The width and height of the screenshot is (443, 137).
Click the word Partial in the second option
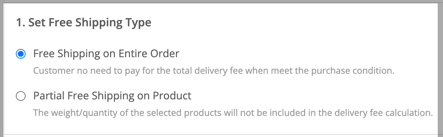coord(49,96)
